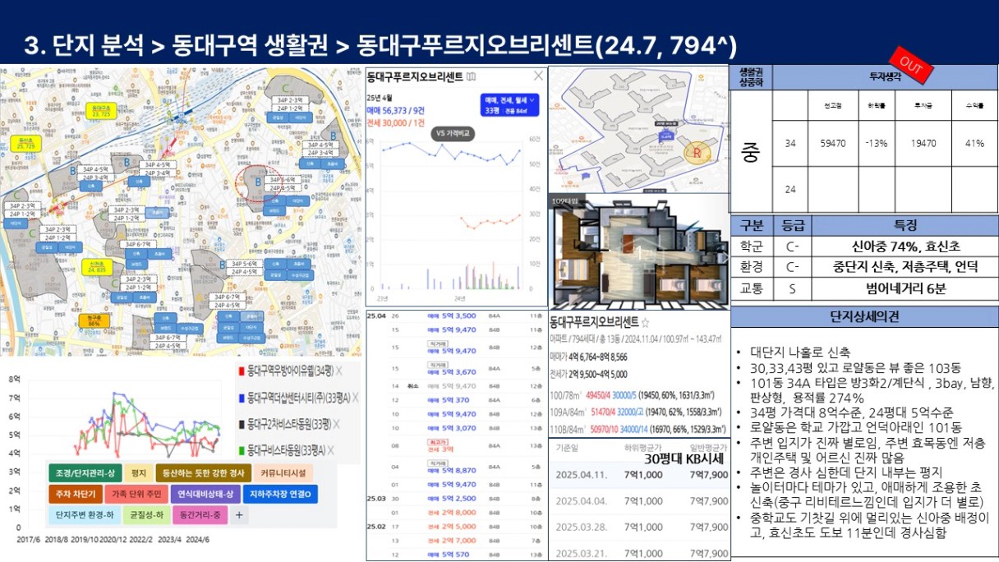
Task: Select the 전세 2억 7,000 transaction row
Action: [x=456, y=541]
